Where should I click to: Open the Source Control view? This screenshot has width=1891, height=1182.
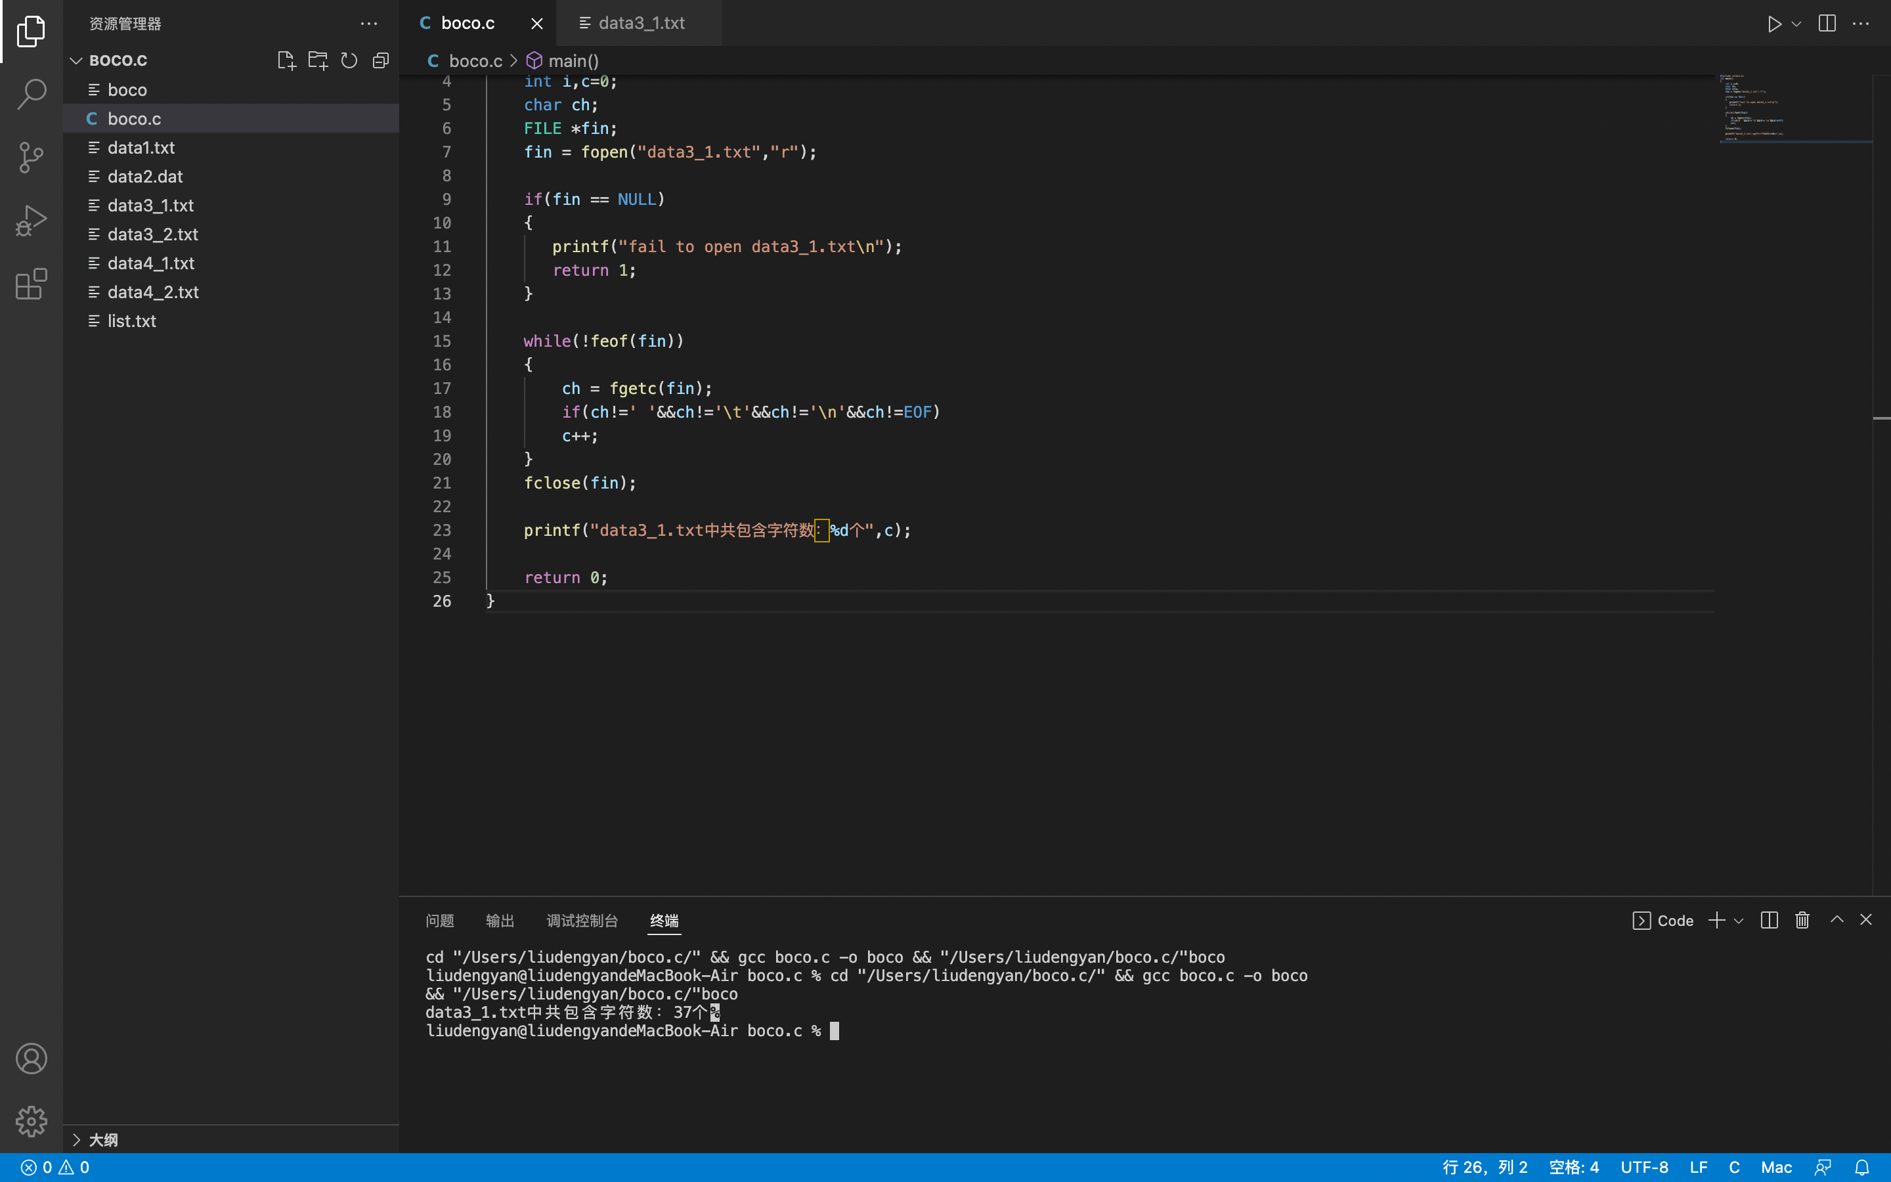point(32,157)
